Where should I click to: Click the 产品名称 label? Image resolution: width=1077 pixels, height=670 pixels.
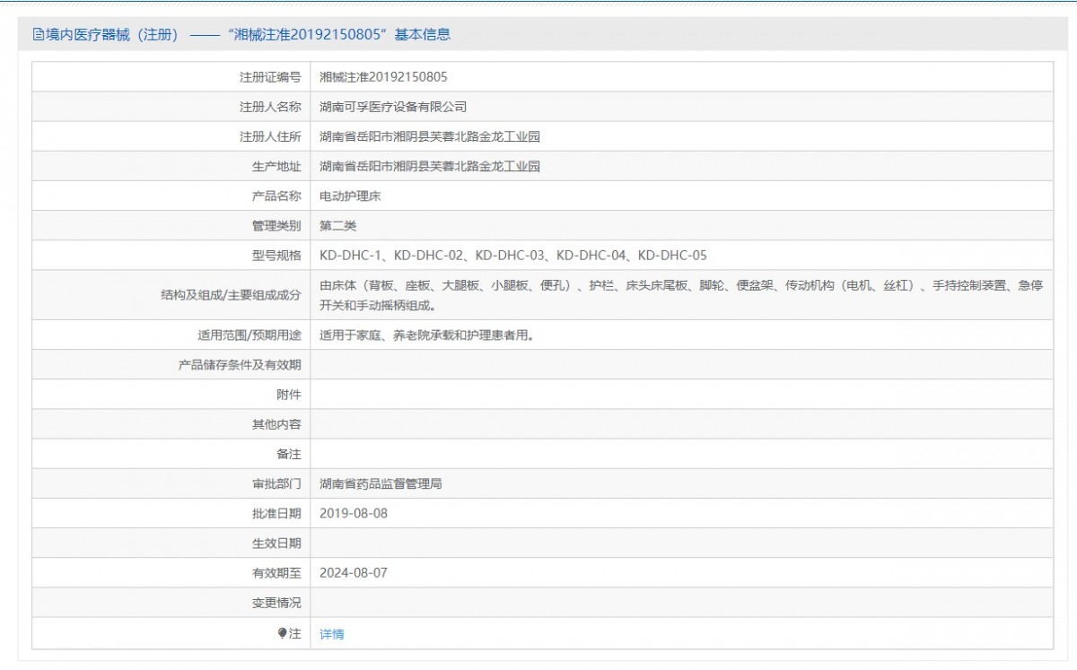[276, 196]
